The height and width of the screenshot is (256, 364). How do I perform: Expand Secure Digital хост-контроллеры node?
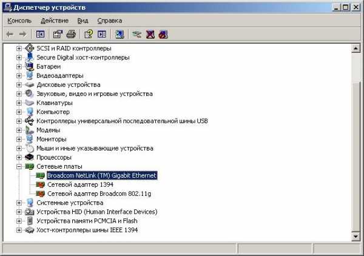(x=19, y=58)
